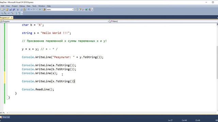Screen dimensions: 218x122
Task: Open the Project menu
Action: point(15,6)
